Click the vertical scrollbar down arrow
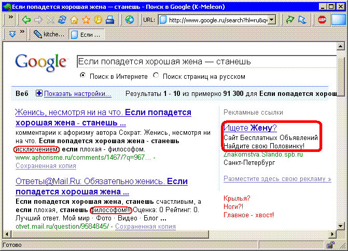The image size is (348, 251). [340, 226]
